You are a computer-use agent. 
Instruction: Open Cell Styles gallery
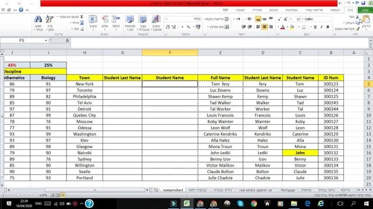tap(130, 23)
